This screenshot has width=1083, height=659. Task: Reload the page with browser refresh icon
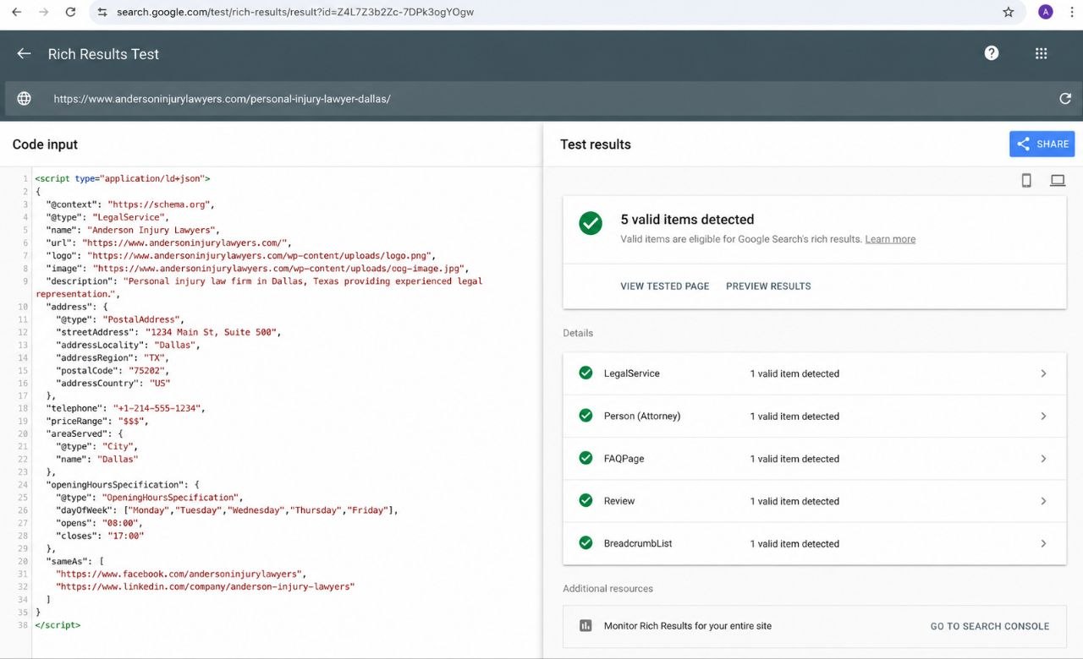pyautogui.click(x=70, y=12)
